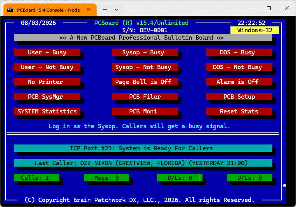Click the User - Busy button
Screen dimensions: 296x207
click(47, 52)
